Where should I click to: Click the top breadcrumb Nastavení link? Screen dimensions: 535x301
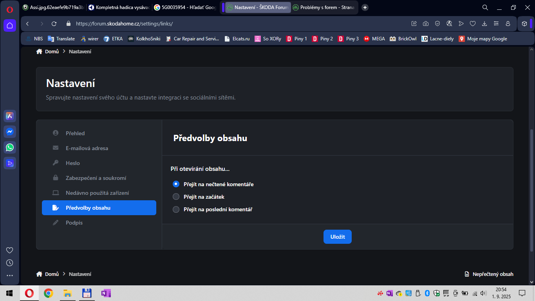click(x=80, y=51)
